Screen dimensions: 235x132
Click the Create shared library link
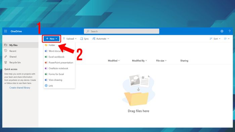[x=20, y=87]
